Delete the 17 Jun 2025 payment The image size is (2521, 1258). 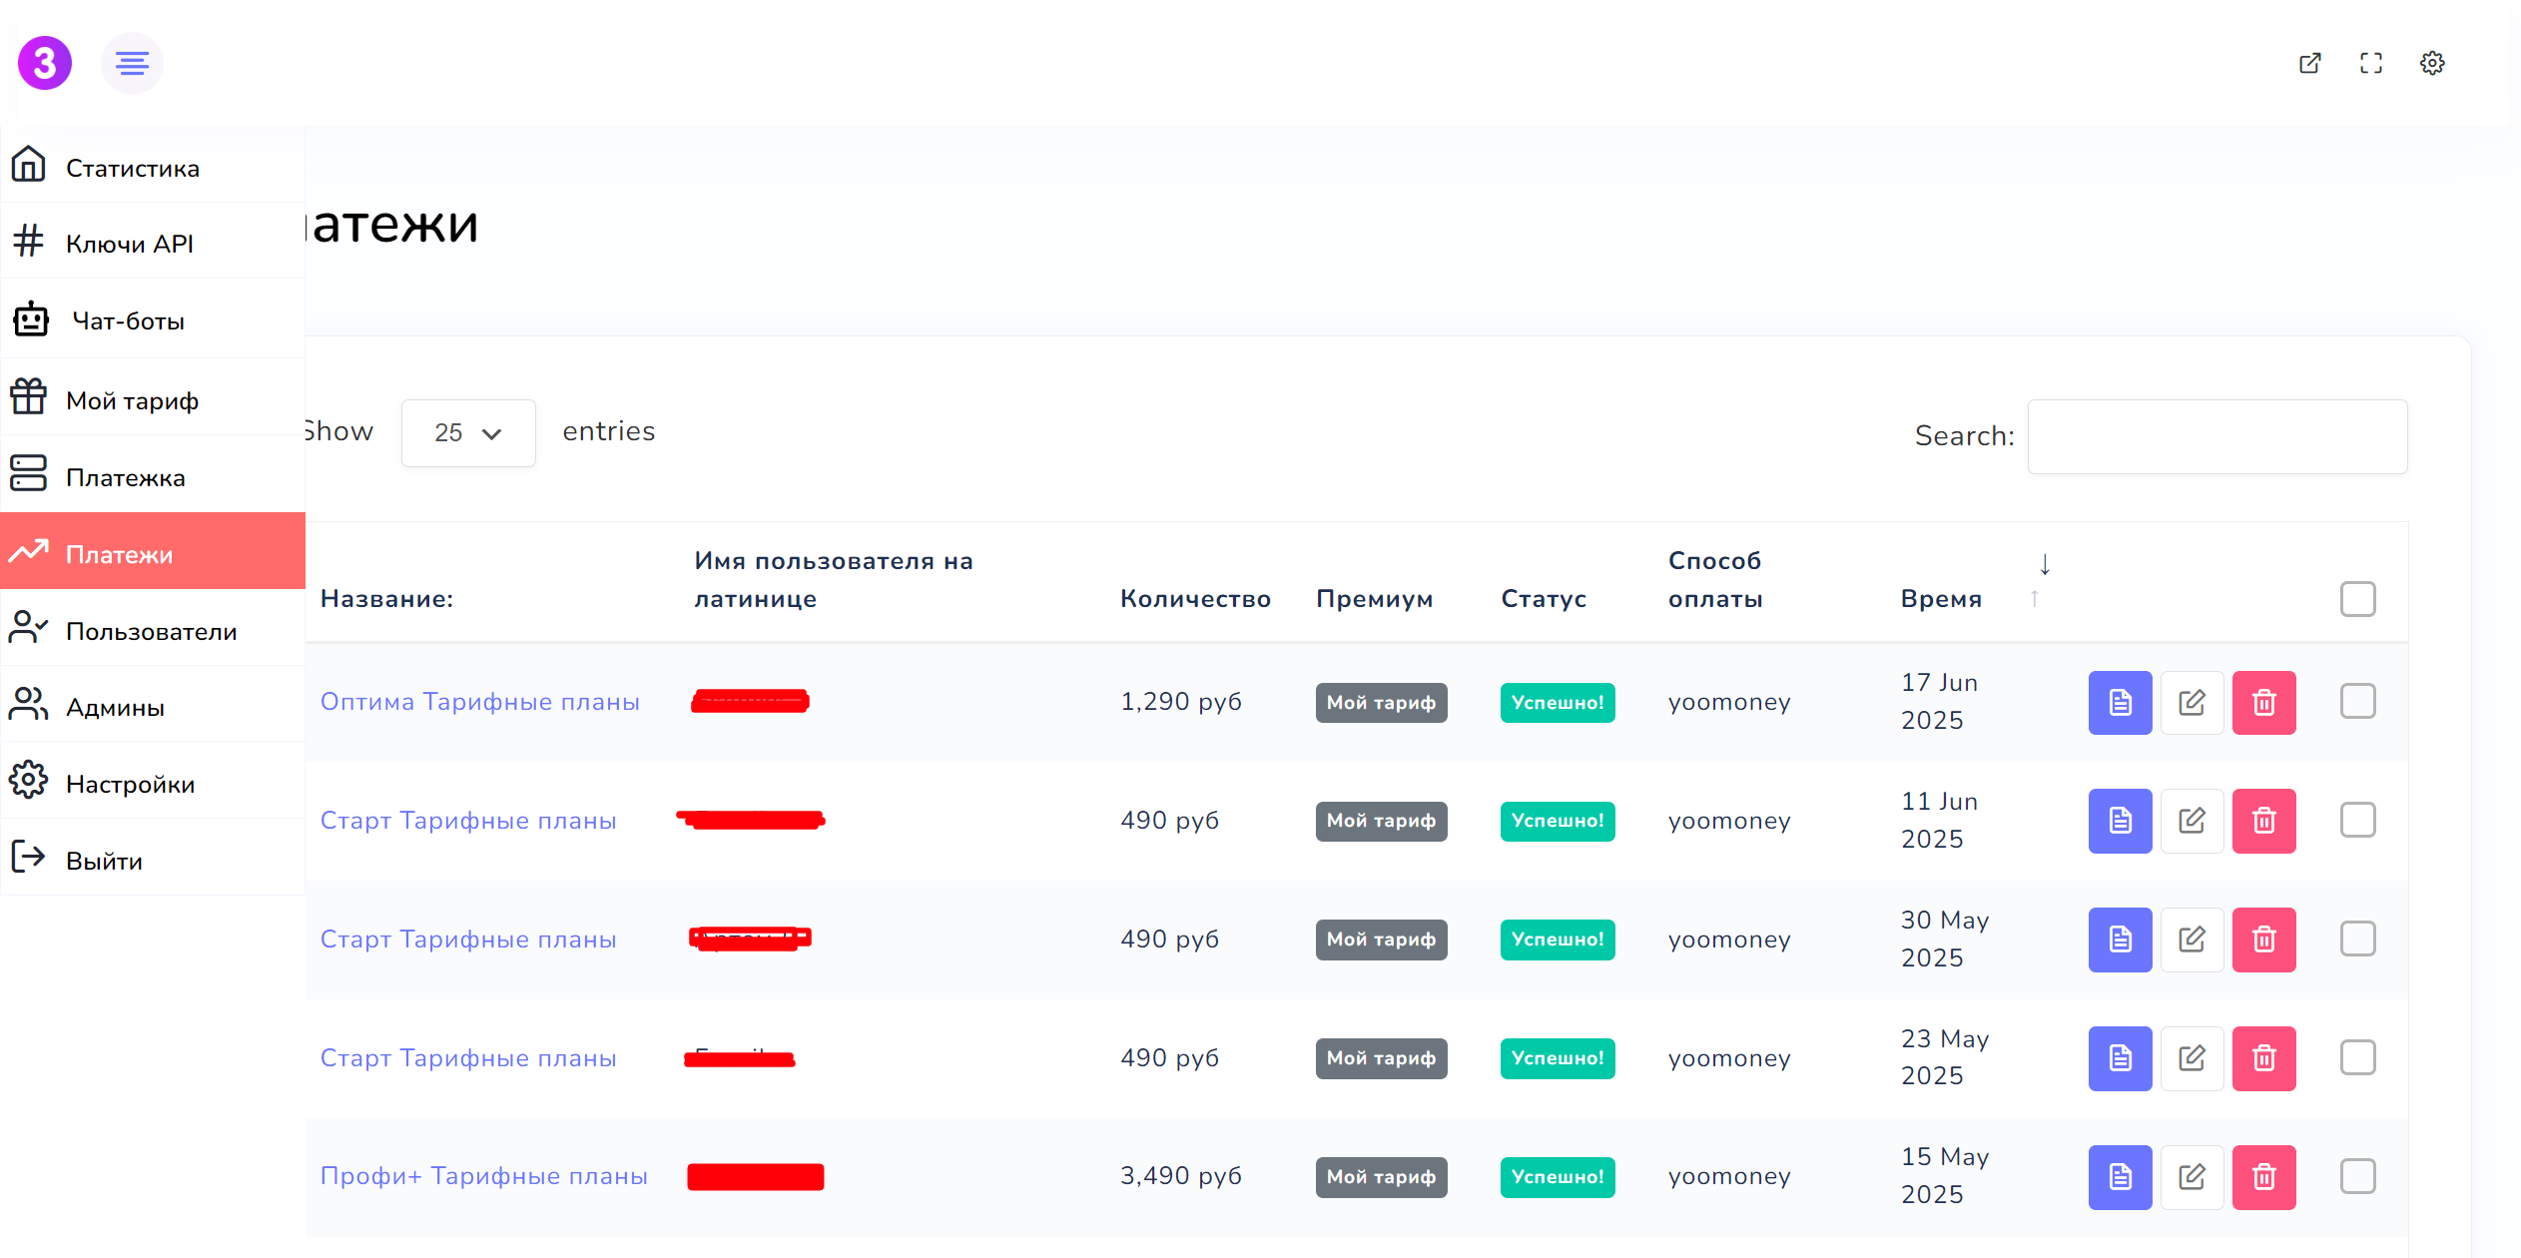click(2263, 703)
